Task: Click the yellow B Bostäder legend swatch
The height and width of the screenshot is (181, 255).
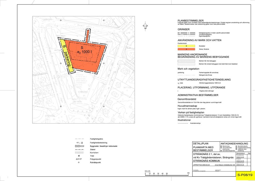Action: (x=186, y=46)
